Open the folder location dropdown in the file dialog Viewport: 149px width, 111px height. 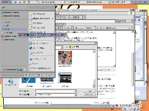[x=62, y=47]
